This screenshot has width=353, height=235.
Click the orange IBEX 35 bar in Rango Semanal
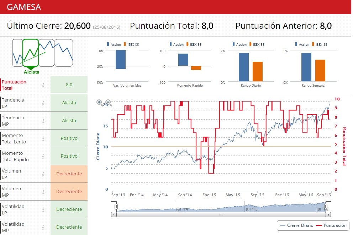pyautogui.click(x=320, y=71)
